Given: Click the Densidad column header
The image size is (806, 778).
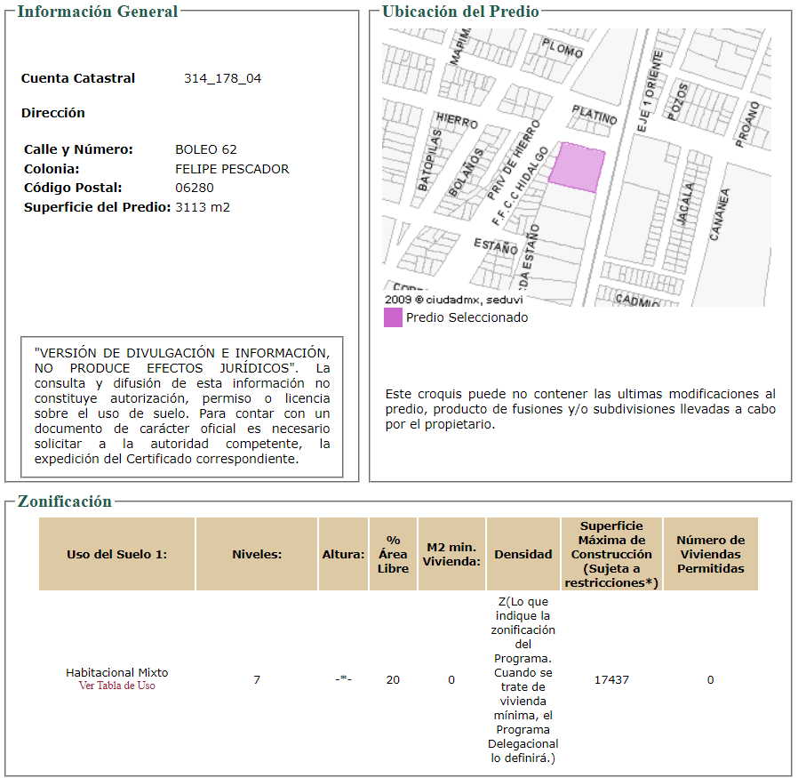Looking at the screenshot, I should [x=523, y=554].
